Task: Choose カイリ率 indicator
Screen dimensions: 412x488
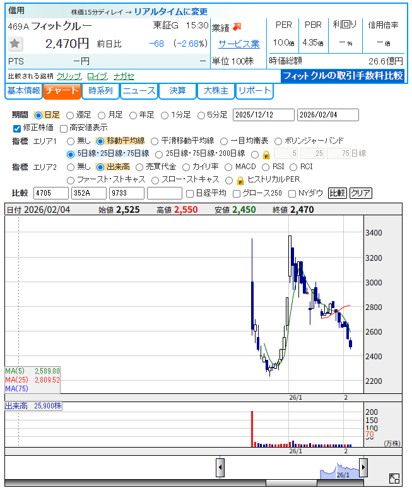Action: pos(186,167)
